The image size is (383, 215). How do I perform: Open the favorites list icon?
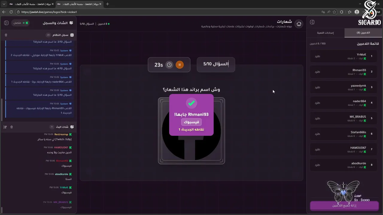click(x=349, y=12)
